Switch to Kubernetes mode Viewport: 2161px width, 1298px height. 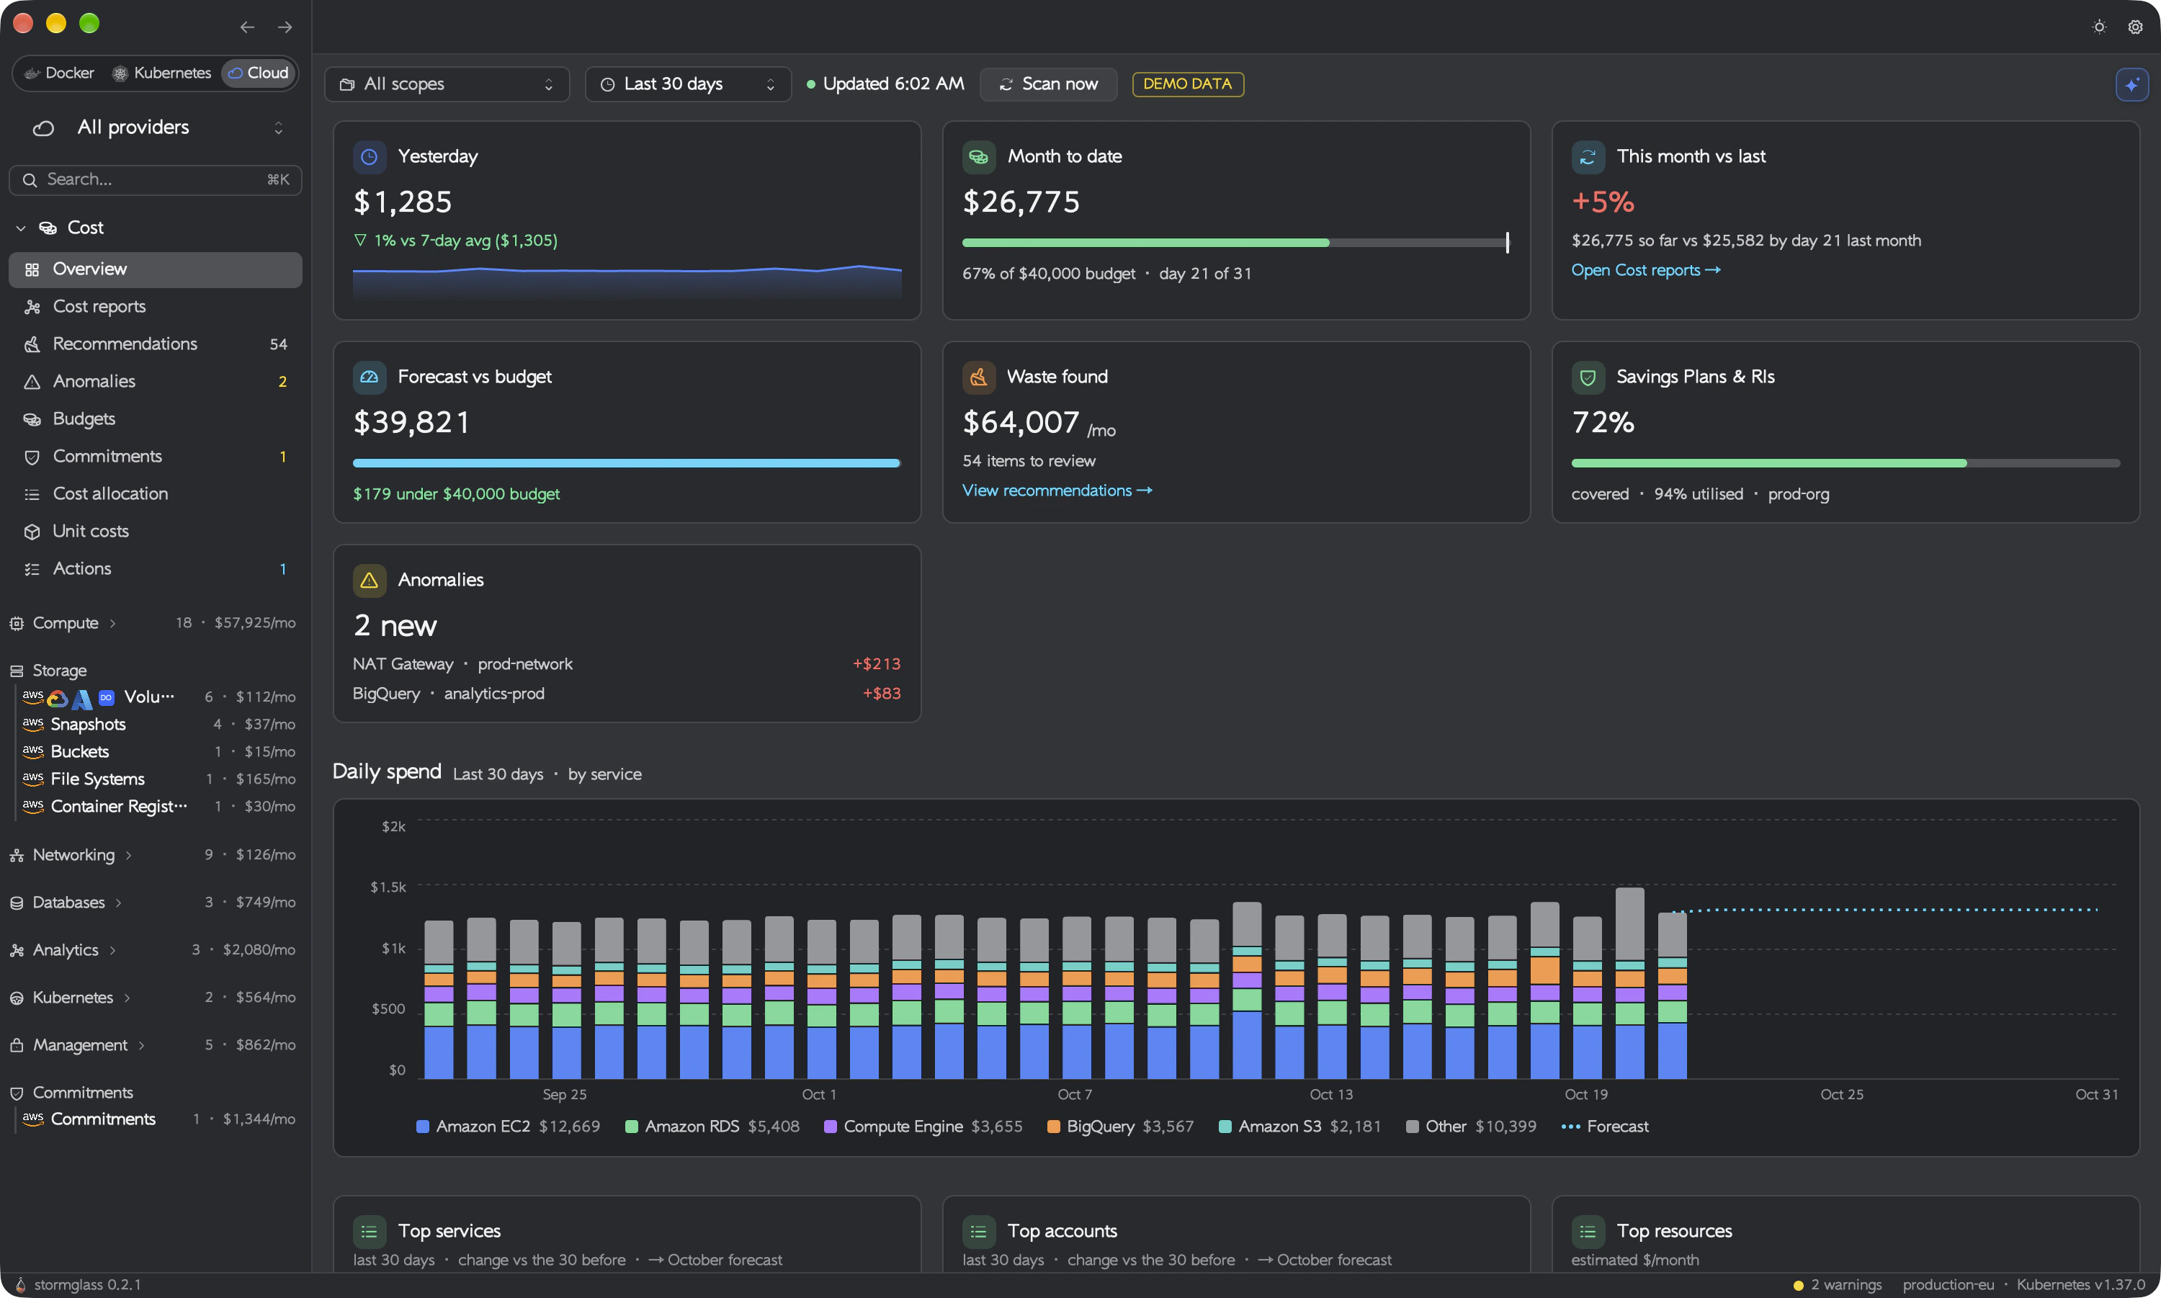(162, 73)
